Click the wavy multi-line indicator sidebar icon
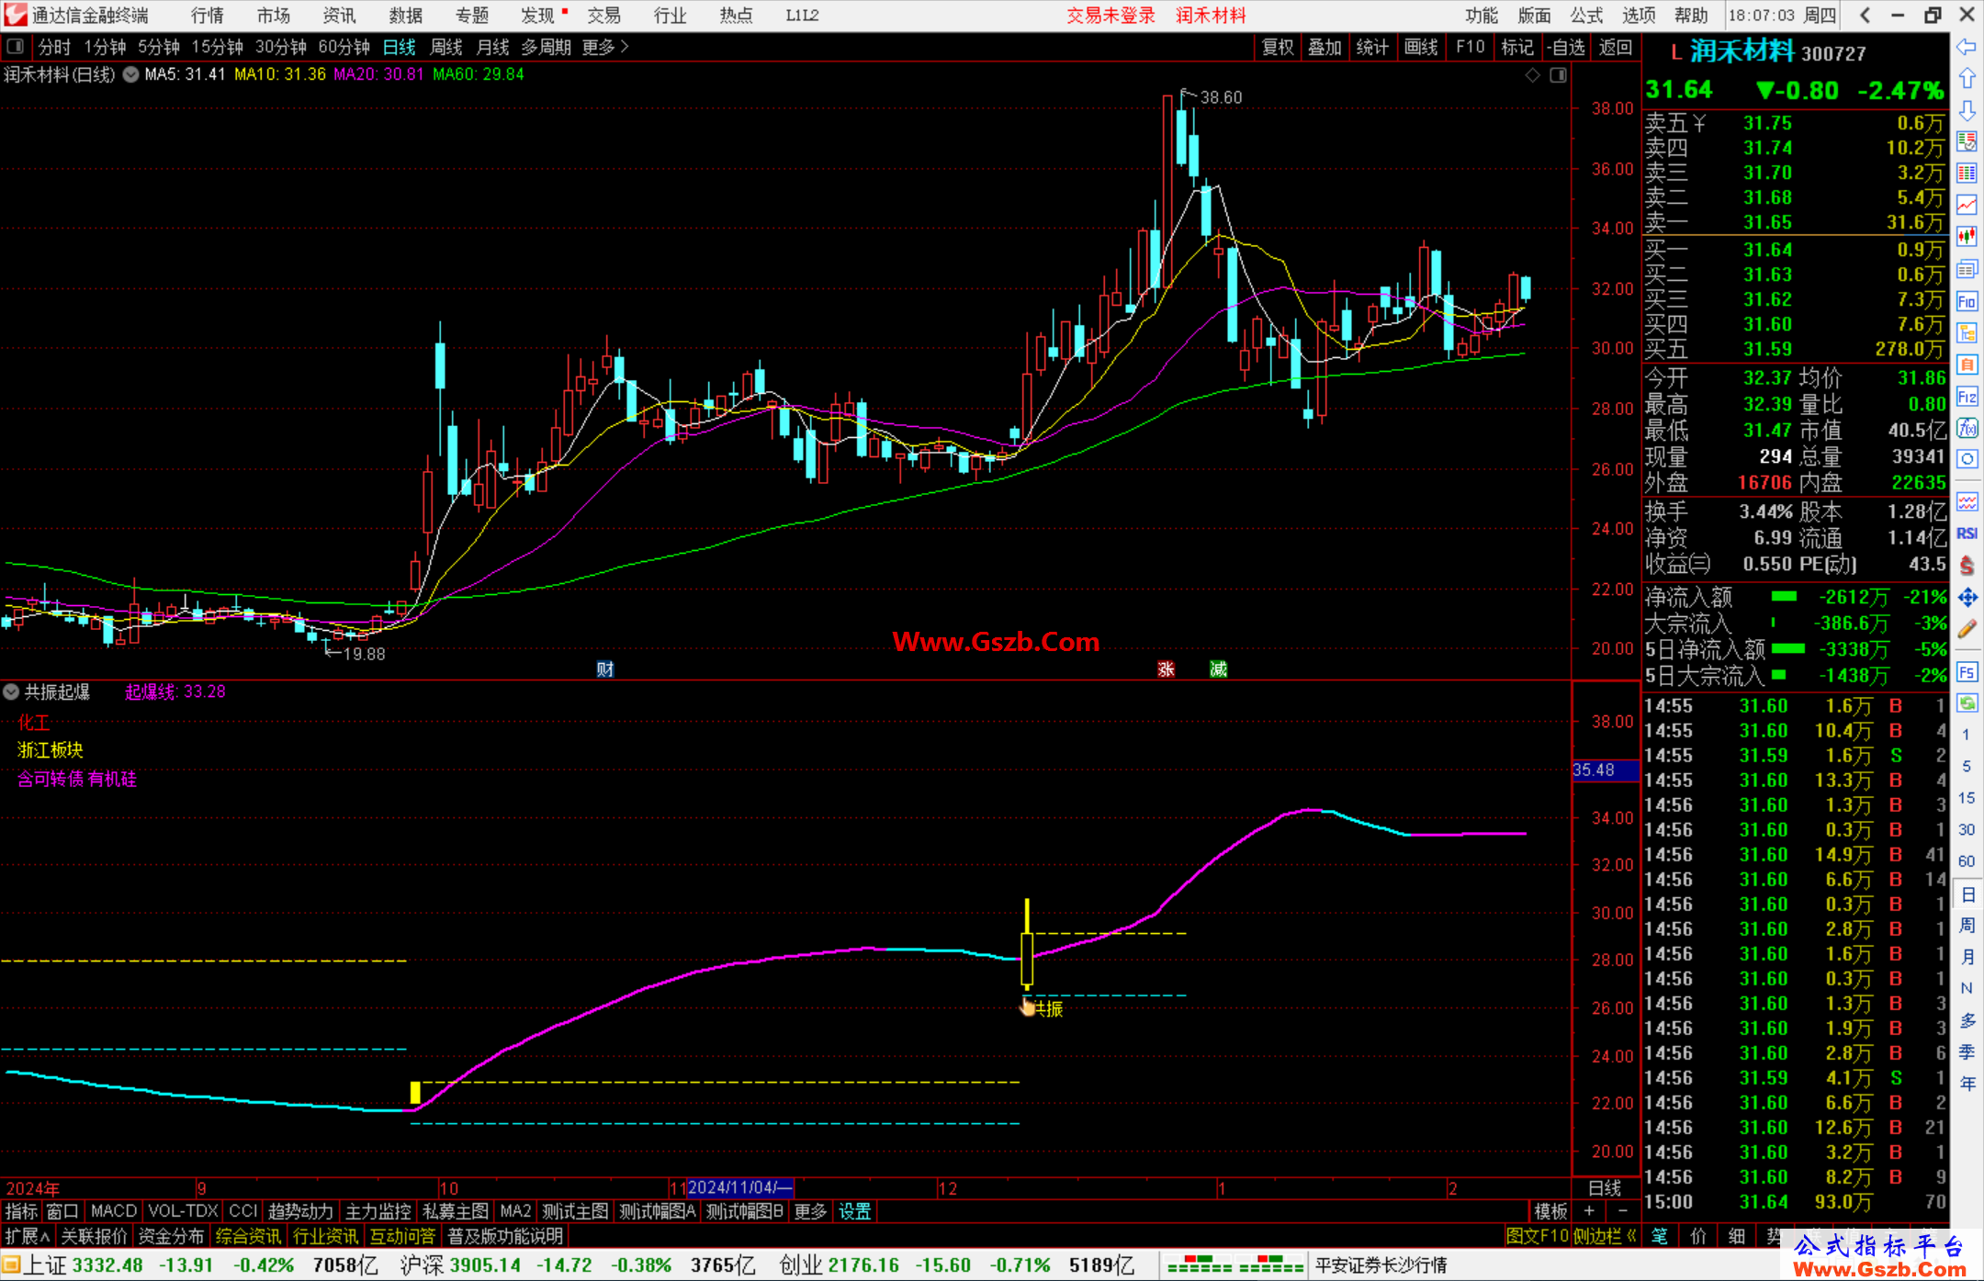1984x1281 pixels. click(1967, 501)
